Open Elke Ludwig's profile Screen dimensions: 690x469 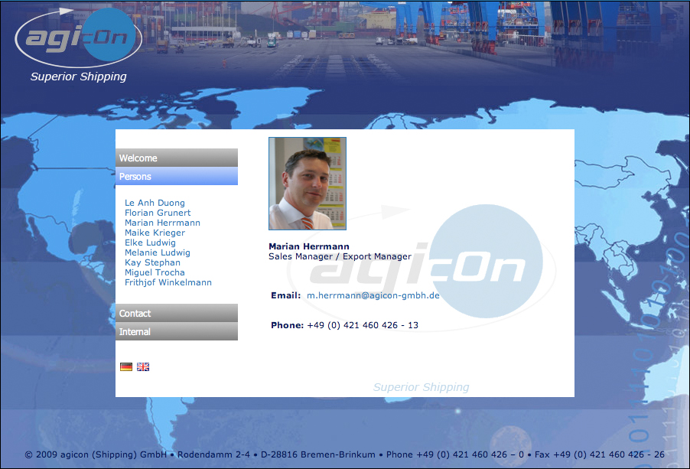(150, 243)
